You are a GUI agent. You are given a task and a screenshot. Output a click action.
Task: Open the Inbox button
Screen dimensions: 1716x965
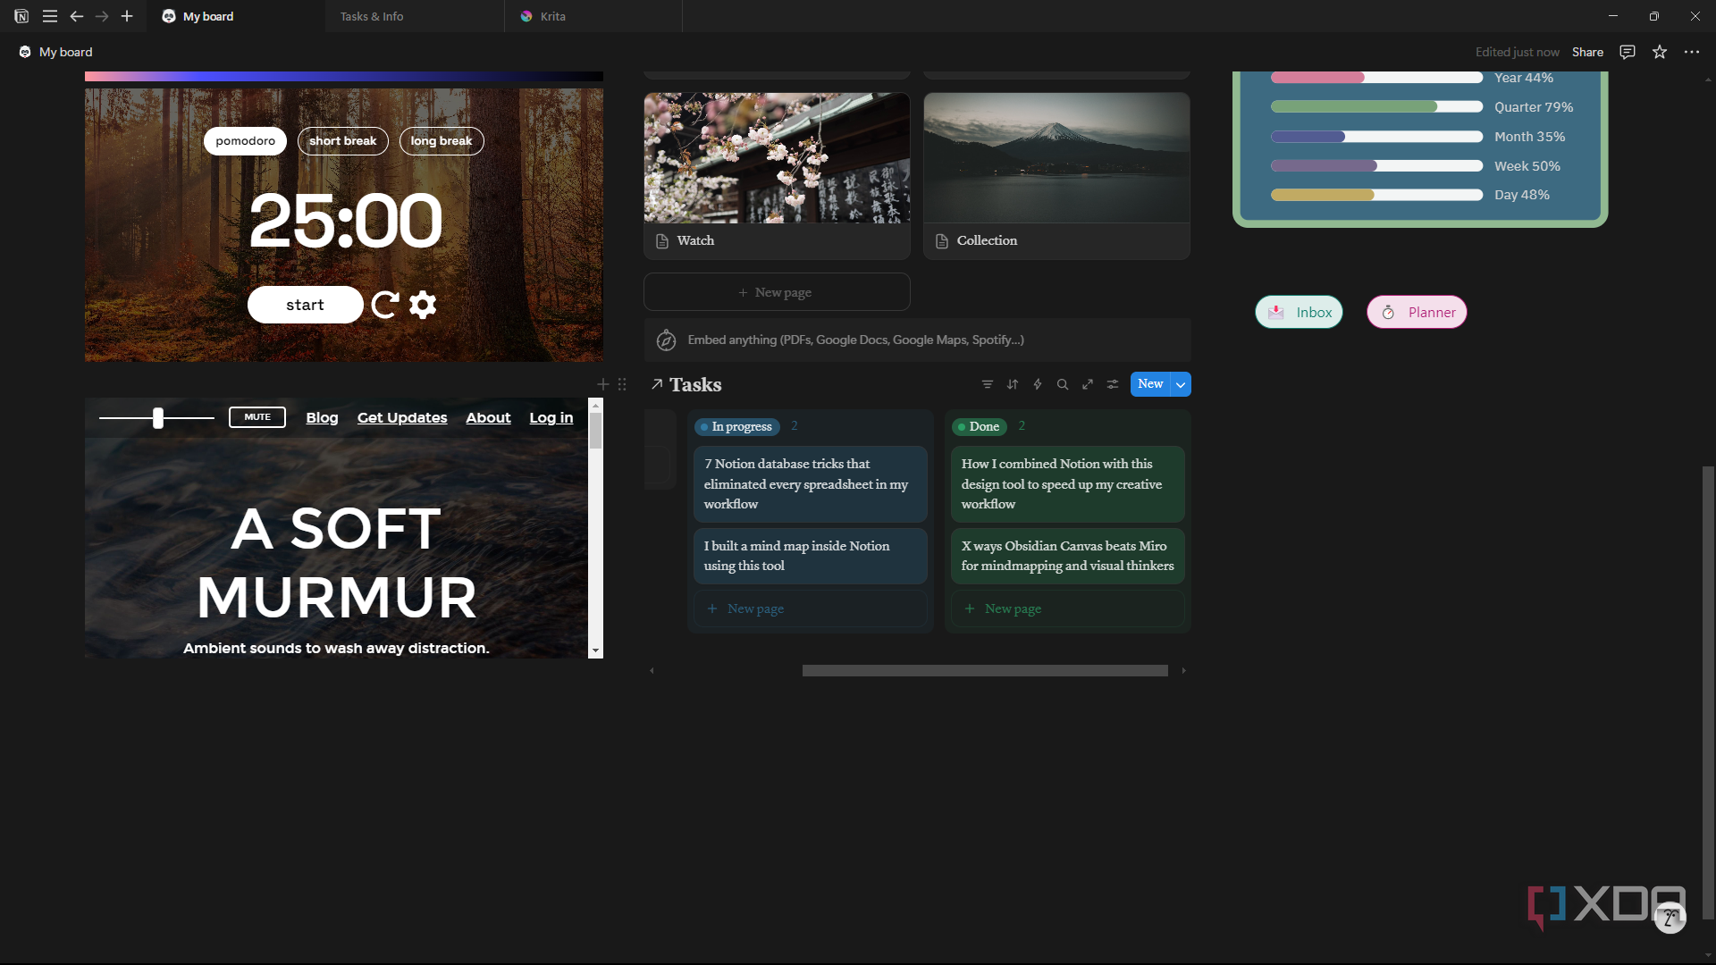(x=1299, y=312)
